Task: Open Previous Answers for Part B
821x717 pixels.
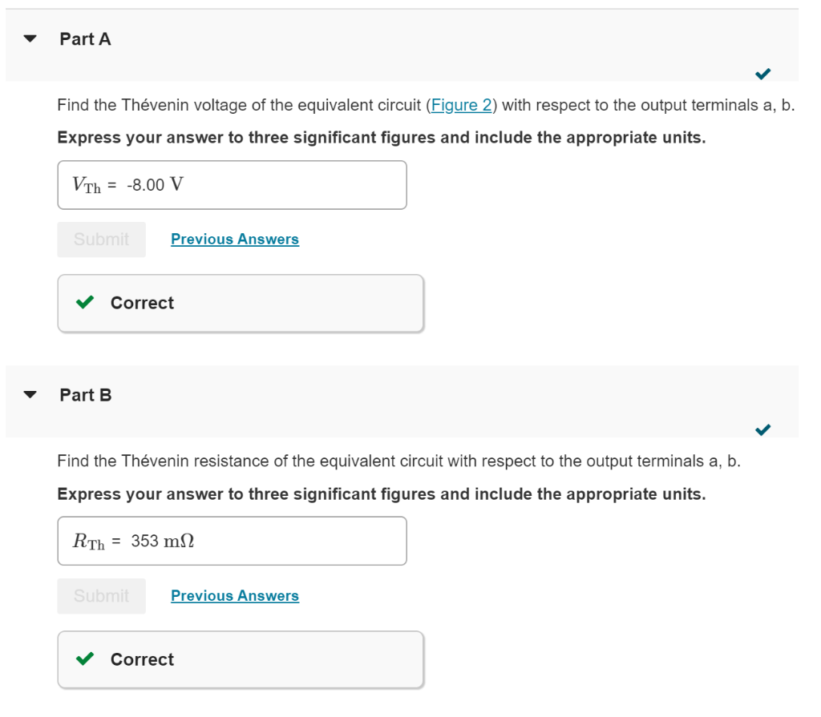Action: [235, 595]
